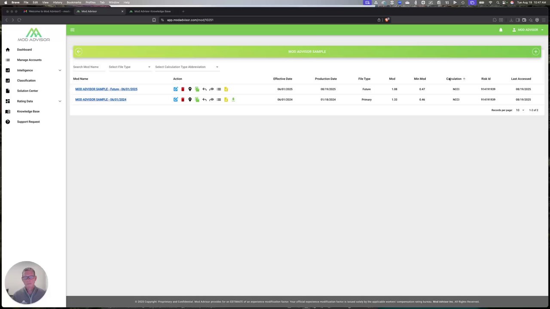Open Classification in the sidebar
This screenshot has width=550, height=309.
[x=26, y=81]
